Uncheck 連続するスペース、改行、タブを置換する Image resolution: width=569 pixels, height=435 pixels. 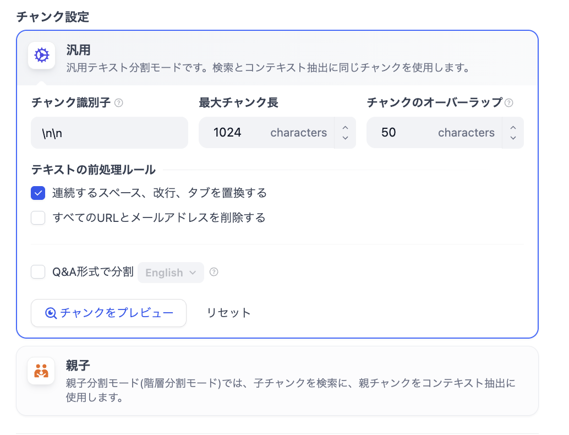tap(38, 193)
